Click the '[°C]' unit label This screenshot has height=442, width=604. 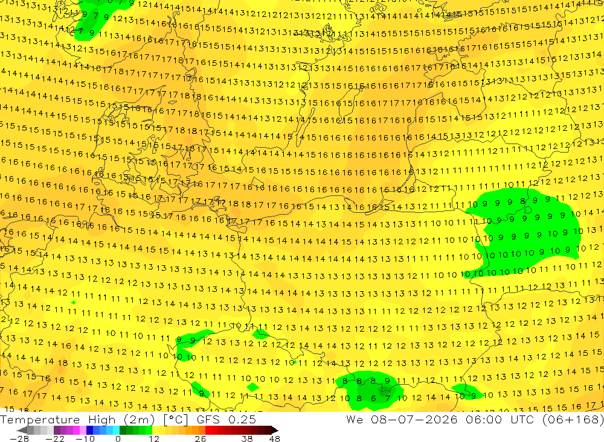click(176, 420)
